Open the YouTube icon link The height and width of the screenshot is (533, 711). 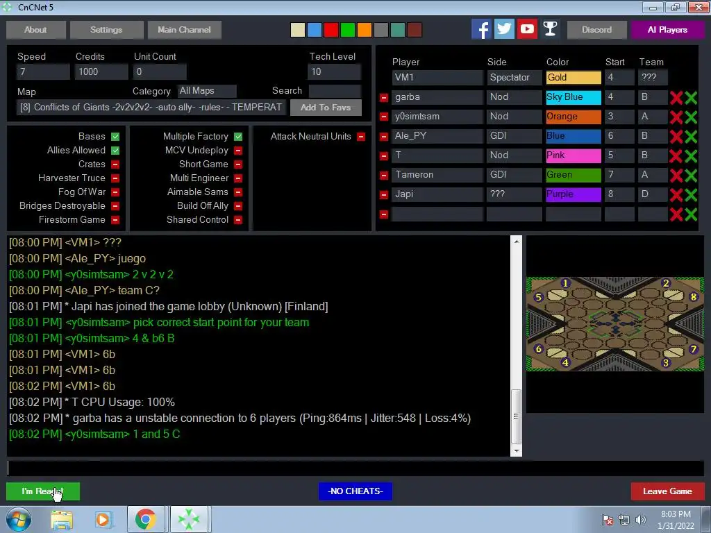pyautogui.click(x=527, y=29)
